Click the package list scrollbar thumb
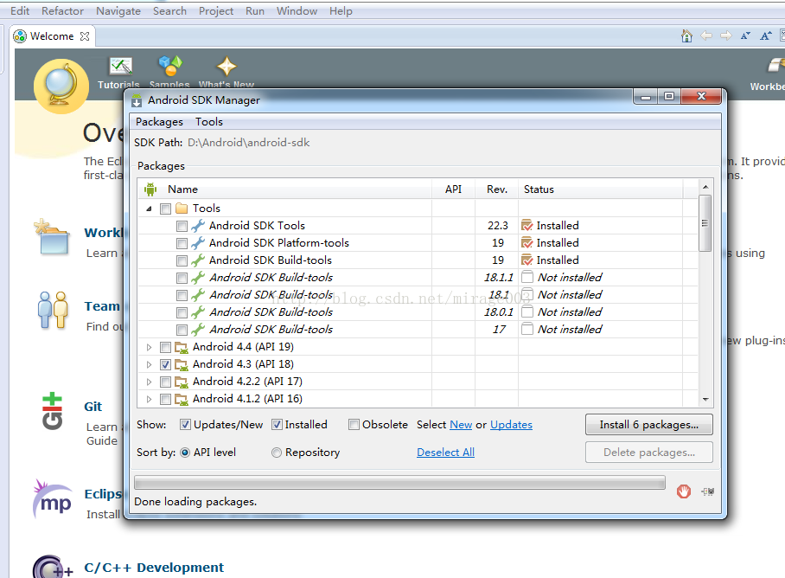Image resolution: width=785 pixels, height=578 pixels. pyautogui.click(x=705, y=223)
